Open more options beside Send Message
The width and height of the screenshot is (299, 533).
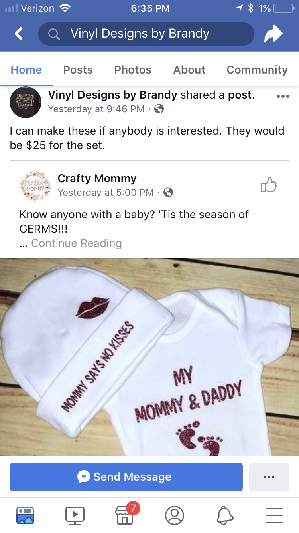[x=269, y=477]
